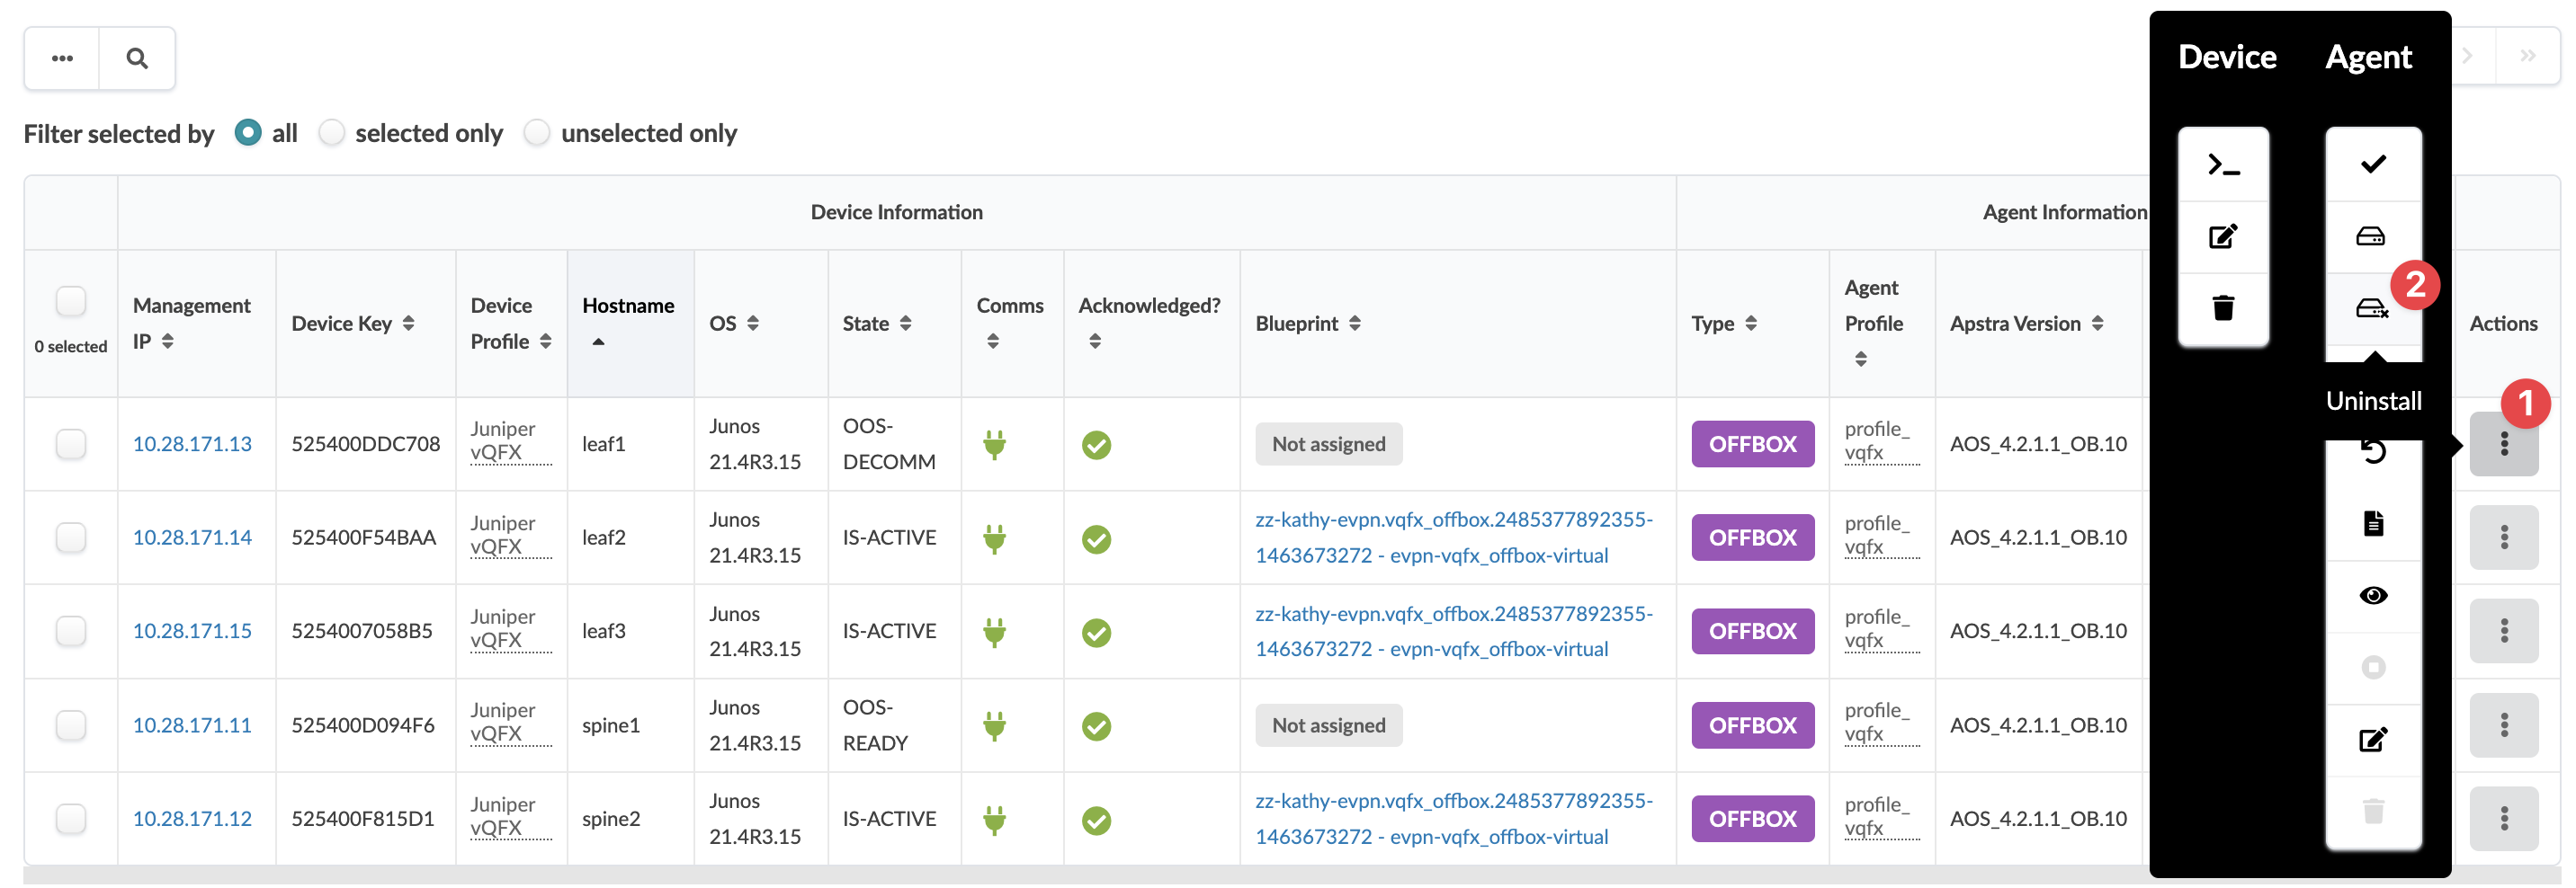2576x888 pixels.
Task: Open actions menu for spine1 row
Action: pos(2502,725)
